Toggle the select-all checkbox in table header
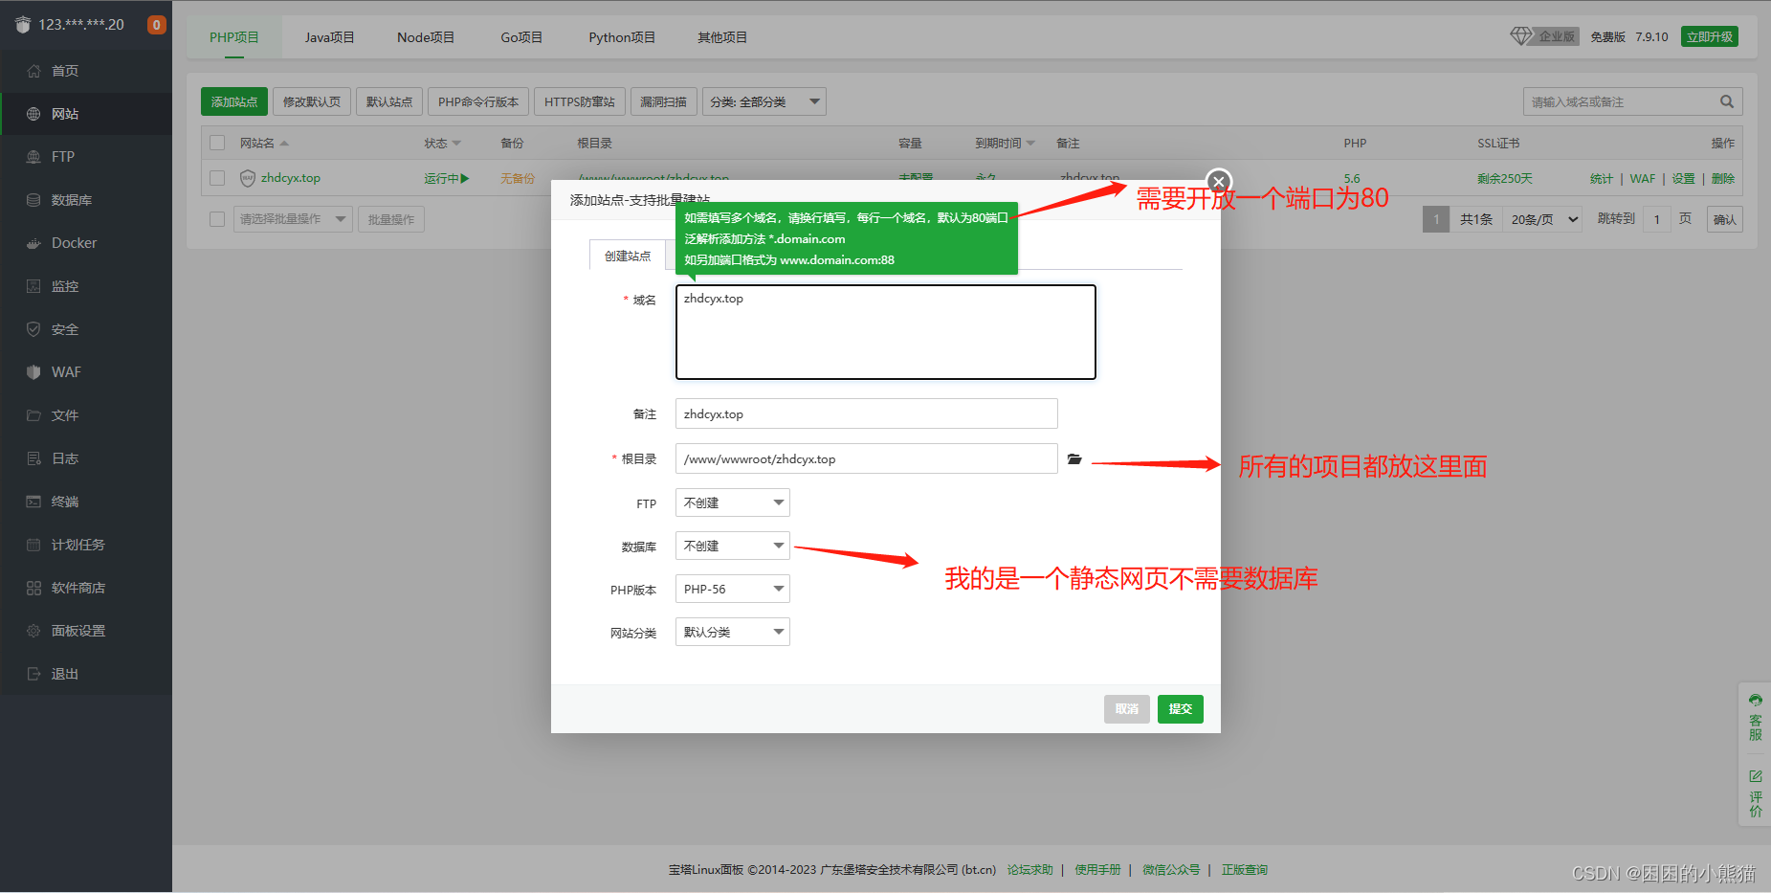 (217, 143)
